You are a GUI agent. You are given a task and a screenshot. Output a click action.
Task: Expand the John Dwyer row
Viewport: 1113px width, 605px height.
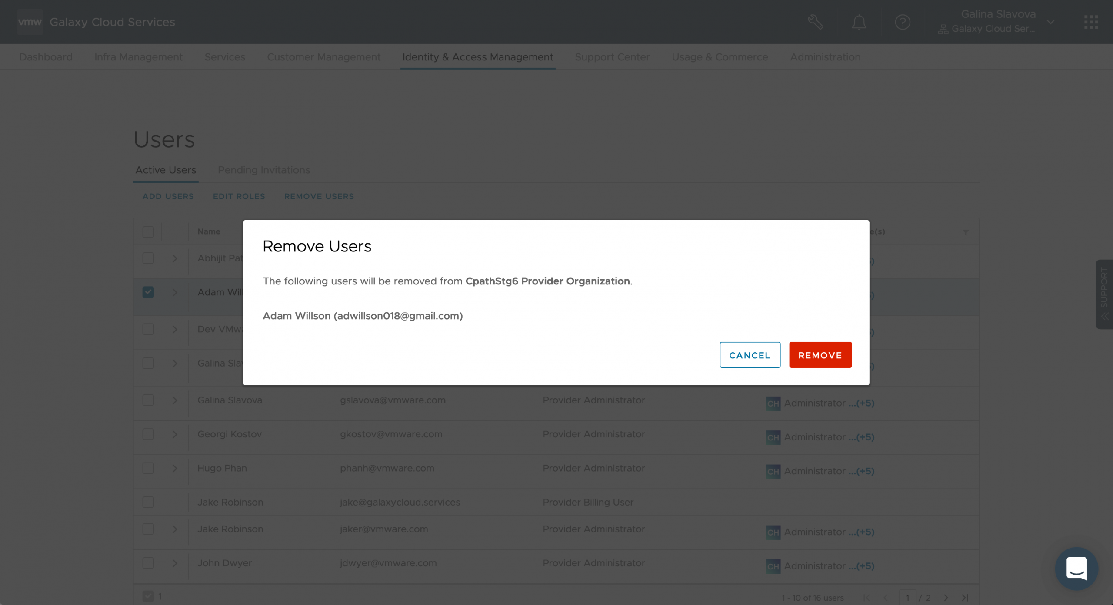[175, 563]
